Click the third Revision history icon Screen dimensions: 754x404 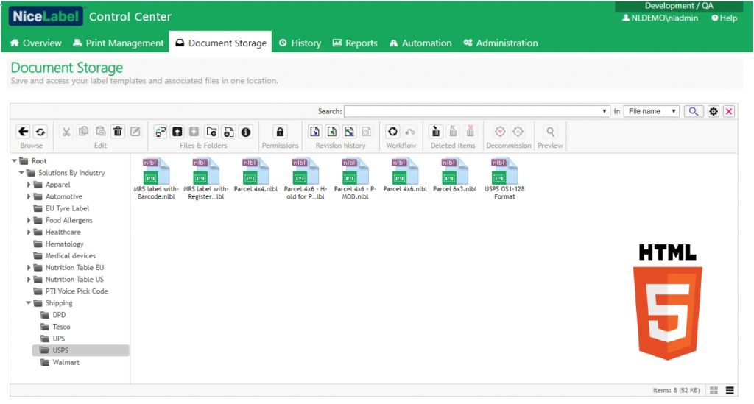tap(349, 132)
